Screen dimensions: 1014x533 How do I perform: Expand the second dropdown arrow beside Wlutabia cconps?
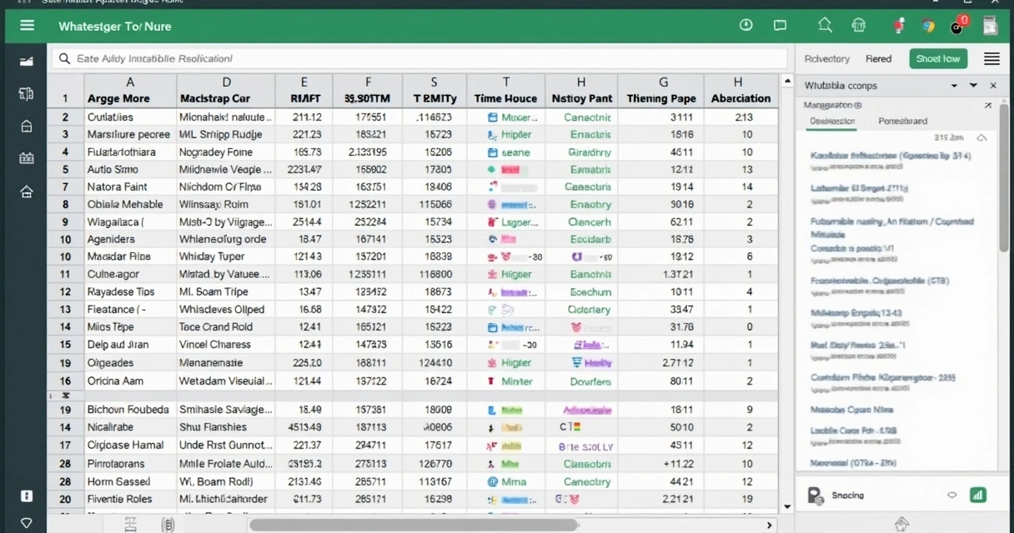973,86
